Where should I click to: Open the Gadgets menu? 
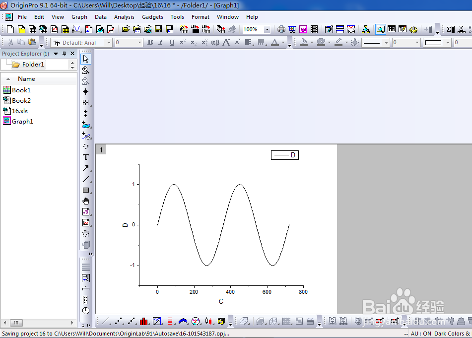tap(152, 17)
